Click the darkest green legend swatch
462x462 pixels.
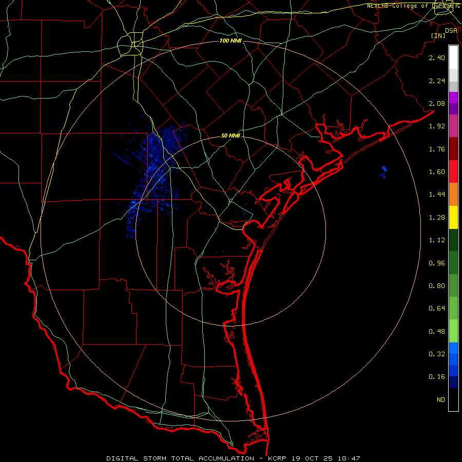click(453, 240)
